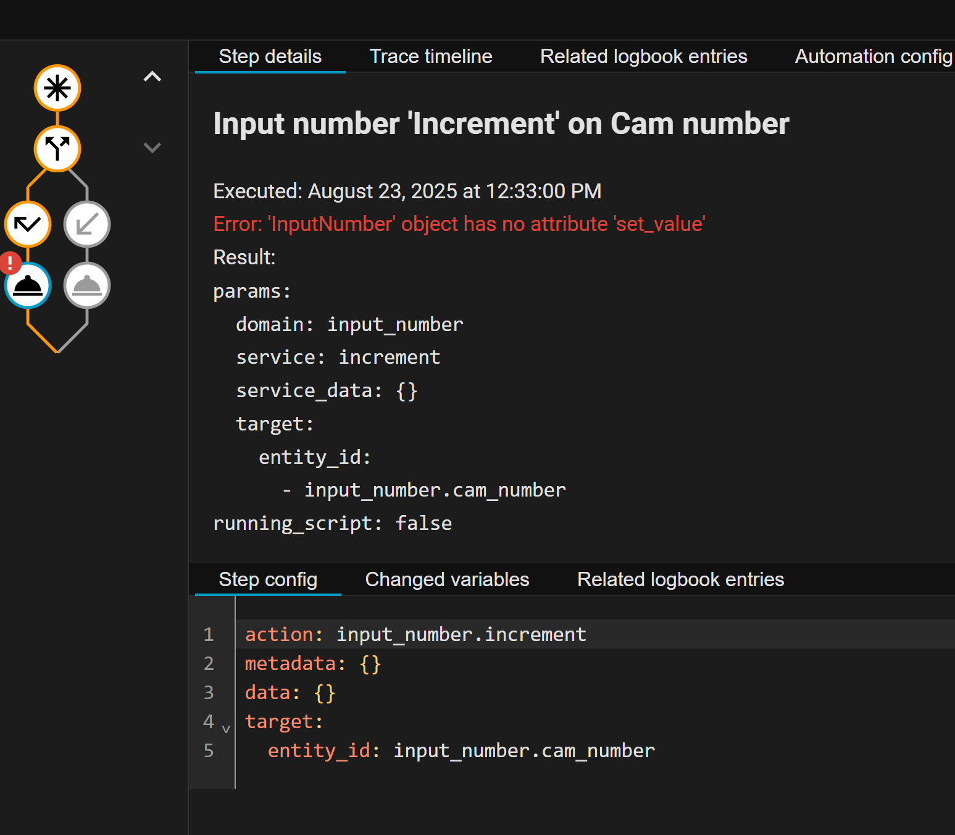This screenshot has height=835, width=955.
Task: Select the choose branch node in the trace graph
Action: [57, 148]
